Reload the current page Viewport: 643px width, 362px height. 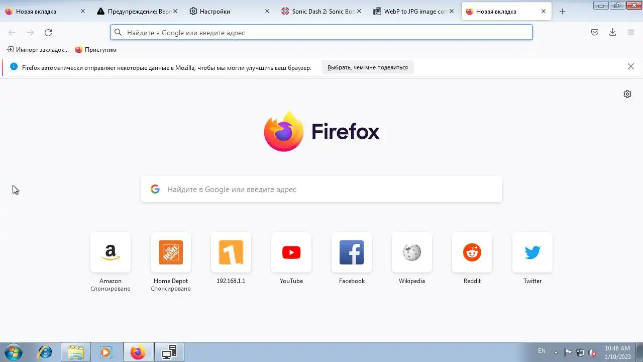pos(48,33)
